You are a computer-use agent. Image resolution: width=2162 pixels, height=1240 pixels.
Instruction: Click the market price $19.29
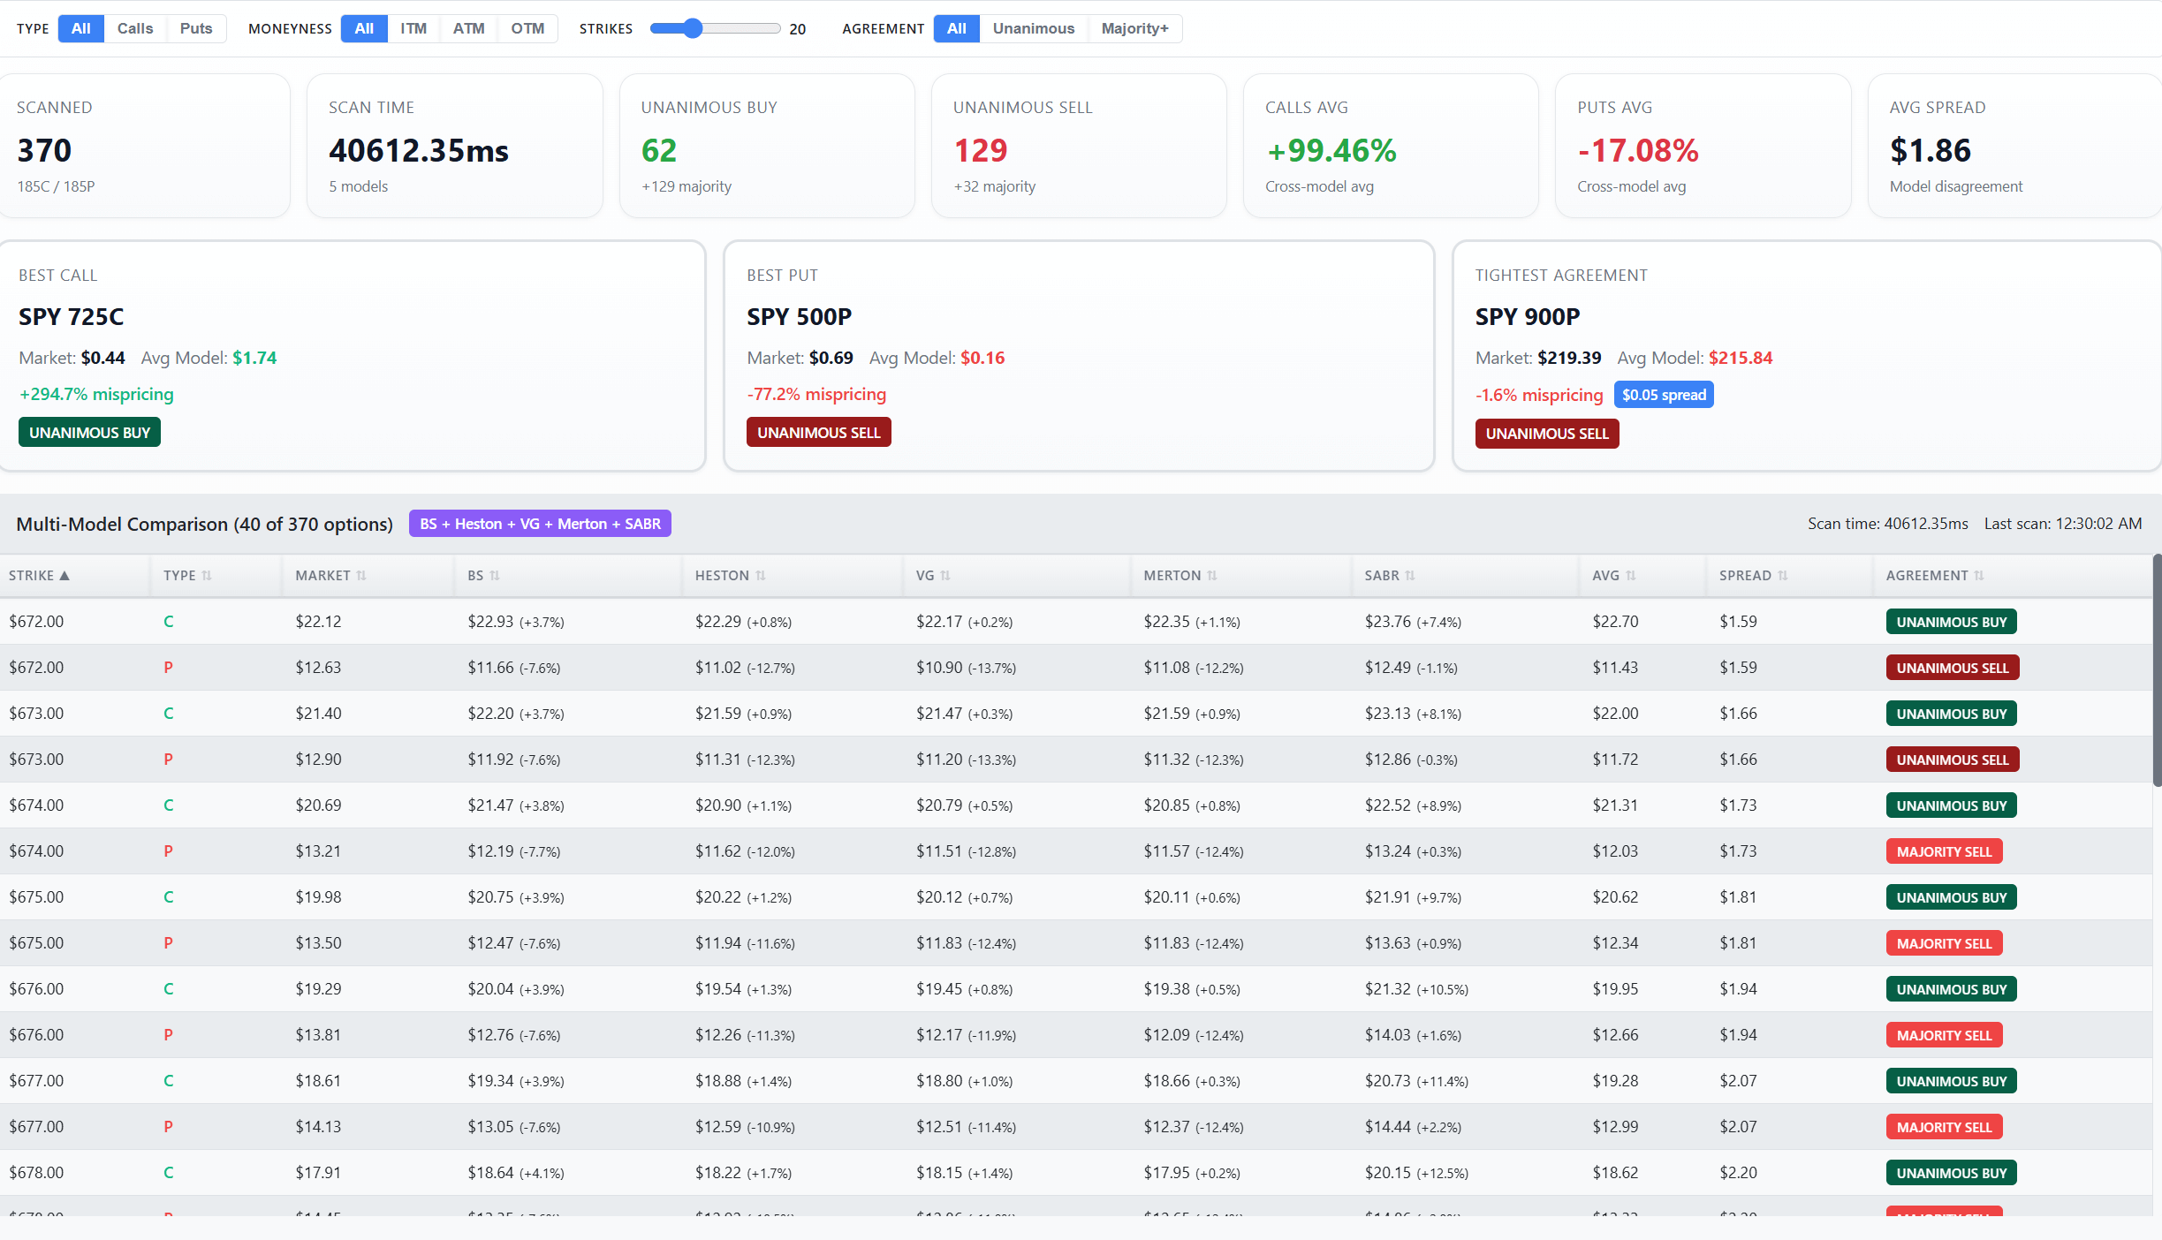(x=318, y=989)
